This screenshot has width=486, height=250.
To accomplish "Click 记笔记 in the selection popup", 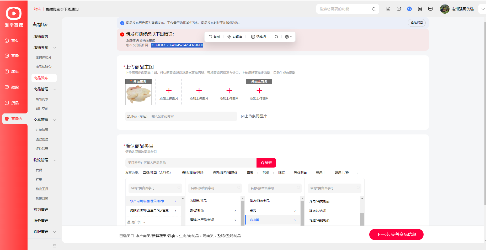I will [x=259, y=37].
